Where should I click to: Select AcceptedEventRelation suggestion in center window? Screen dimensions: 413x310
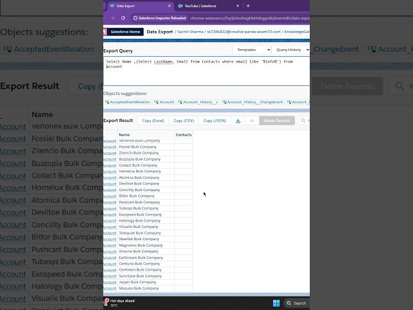(x=128, y=102)
